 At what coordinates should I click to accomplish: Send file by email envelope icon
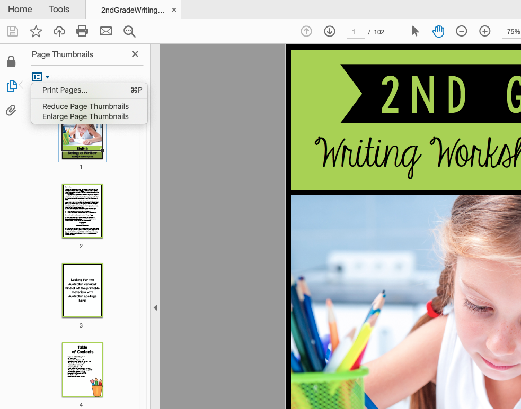[x=106, y=31]
